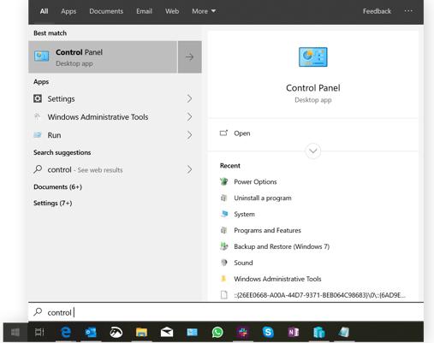This screenshot has height=343, width=434.
Task: Launch Slack from the taskbar
Action: pos(243,332)
